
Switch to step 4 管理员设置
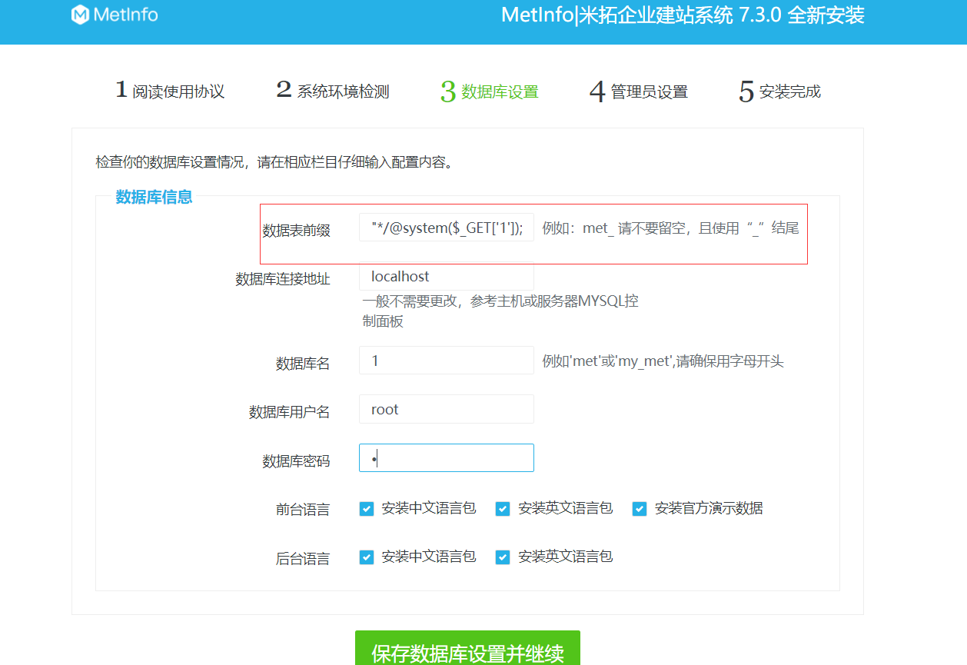pyautogui.click(x=639, y=90)
